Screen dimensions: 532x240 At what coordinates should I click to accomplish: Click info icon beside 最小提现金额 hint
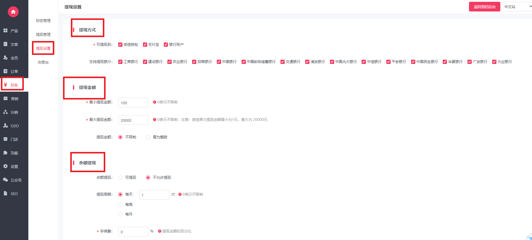click(x=154, y=102)
